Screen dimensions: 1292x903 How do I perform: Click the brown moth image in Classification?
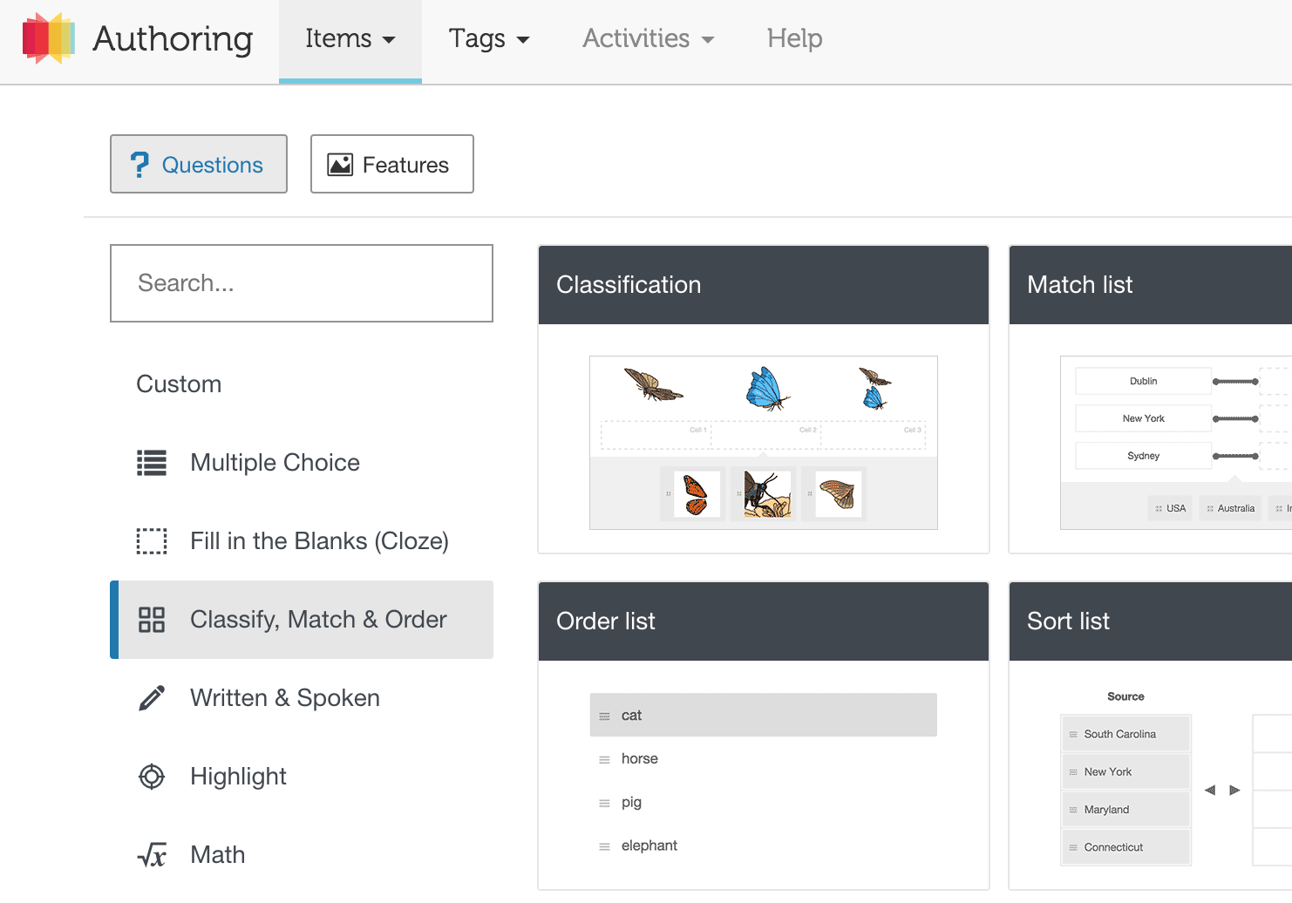click(x=653, y=384)
